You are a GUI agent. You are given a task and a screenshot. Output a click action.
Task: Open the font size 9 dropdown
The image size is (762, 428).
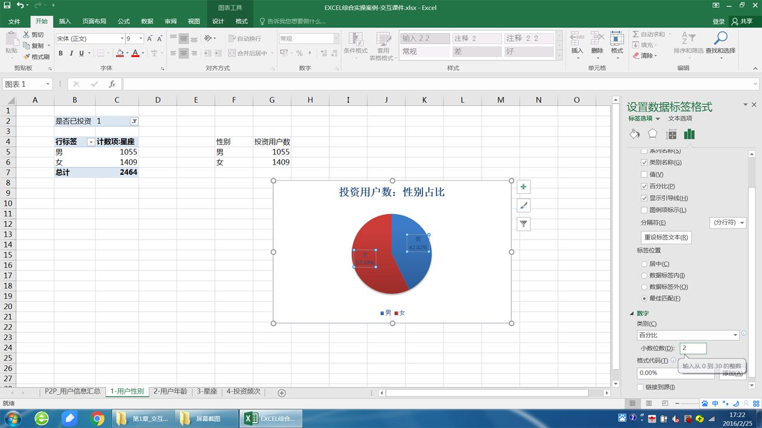[141, 39]
